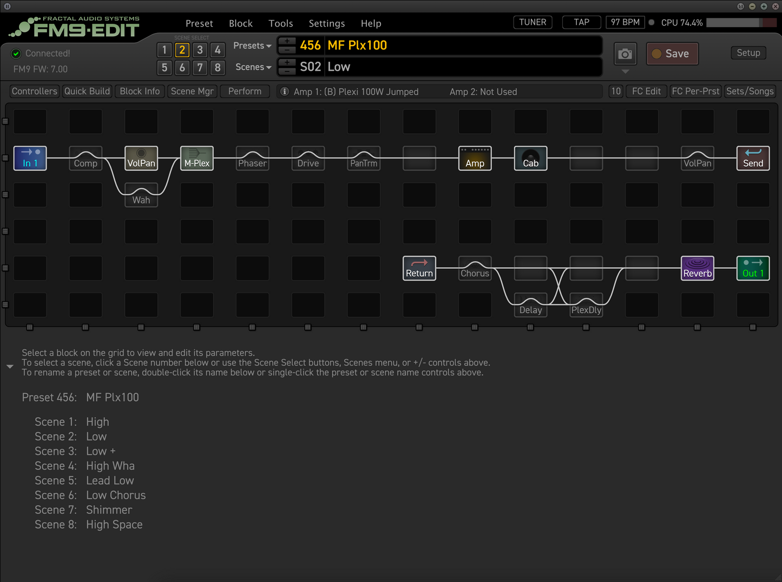Open the Block menu

coord(241,23)
